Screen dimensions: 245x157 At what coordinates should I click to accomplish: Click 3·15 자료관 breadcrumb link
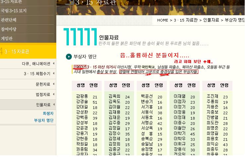point(186,20)
